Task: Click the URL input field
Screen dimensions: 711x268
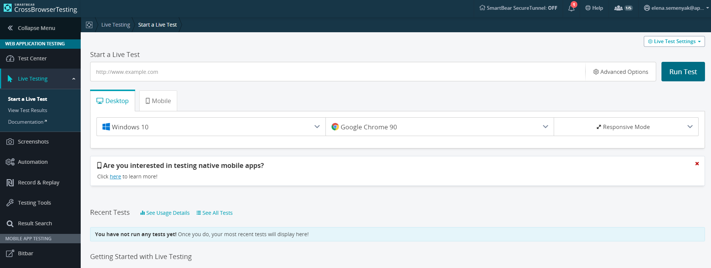Action: click(x=338, y=72)
